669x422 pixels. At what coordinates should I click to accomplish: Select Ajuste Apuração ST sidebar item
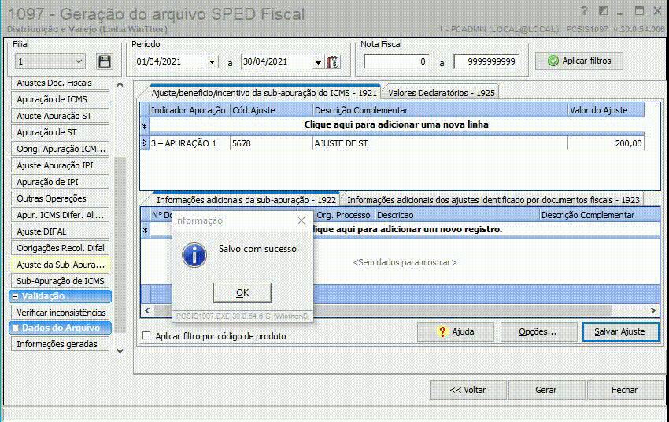click(60, 116)
